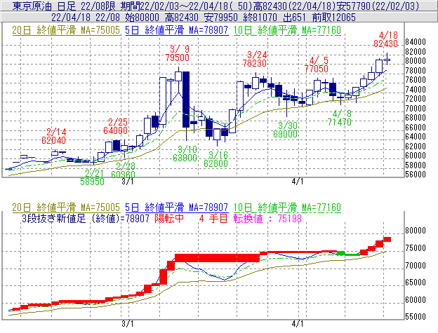Image resolution: width=438 pixels, height=333 pixels.
Task: Click the 55000 lower chart axis label
Action: (416, 317)
